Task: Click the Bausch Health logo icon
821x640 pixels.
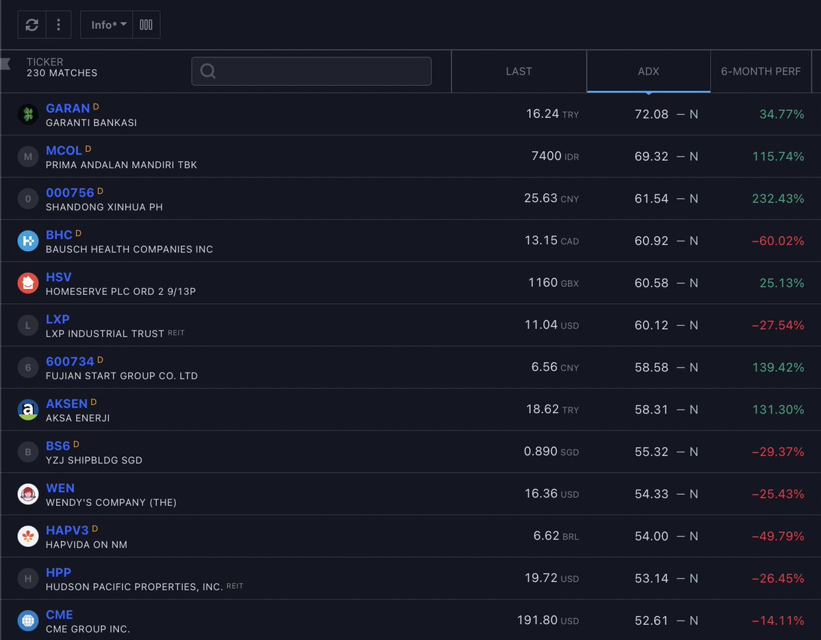Action: [28, 241]
